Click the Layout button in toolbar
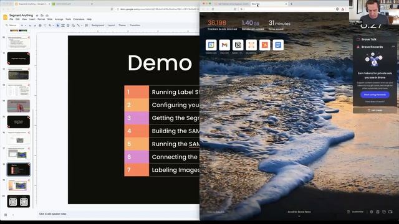The height and width of the screenshot is (224, 399). coord(111,26)
